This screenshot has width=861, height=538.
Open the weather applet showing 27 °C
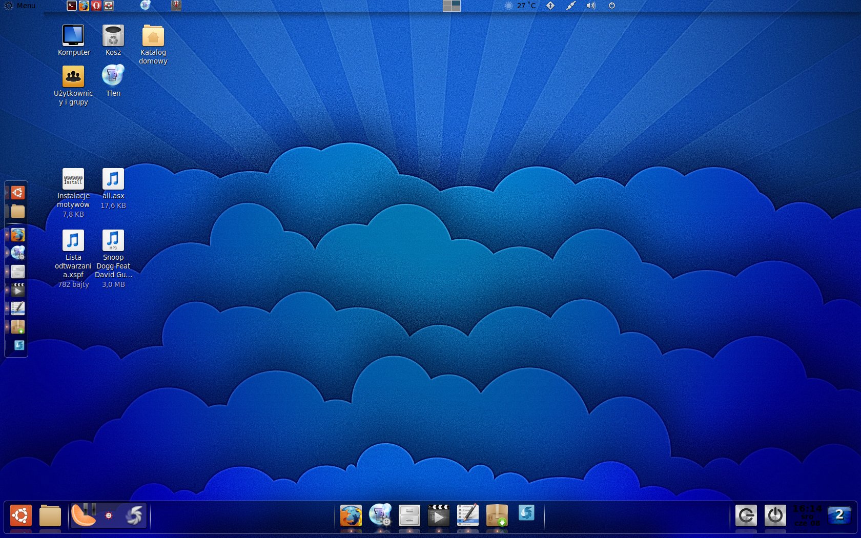[520, 6]
